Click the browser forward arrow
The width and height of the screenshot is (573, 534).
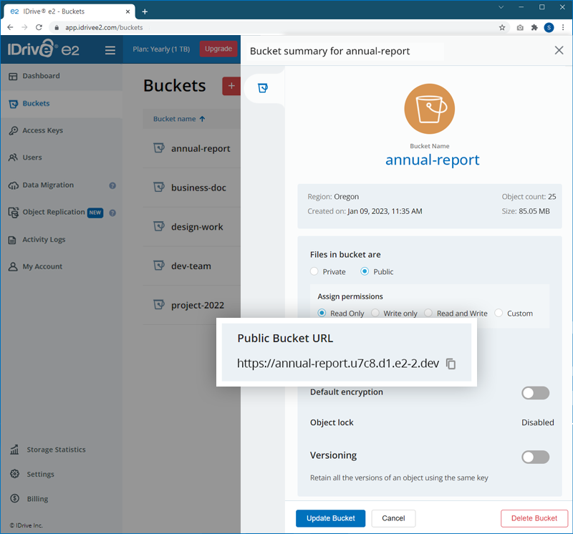24,27
